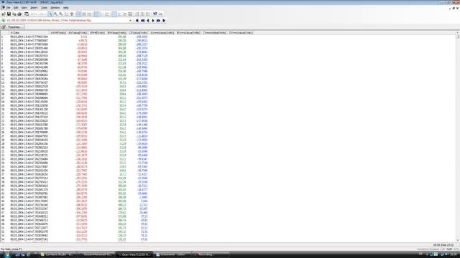Screen dimensions: 460x258
Task: Open the Insert menu
Action: click(x=34, y=8)
